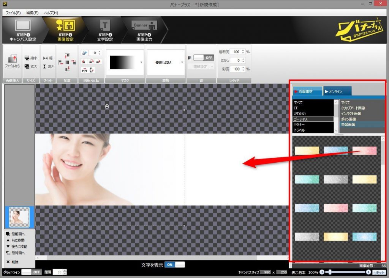The image size is (389, 278).
Task: Fit image to canvas height (高さ)
Action: pos(48,66)
